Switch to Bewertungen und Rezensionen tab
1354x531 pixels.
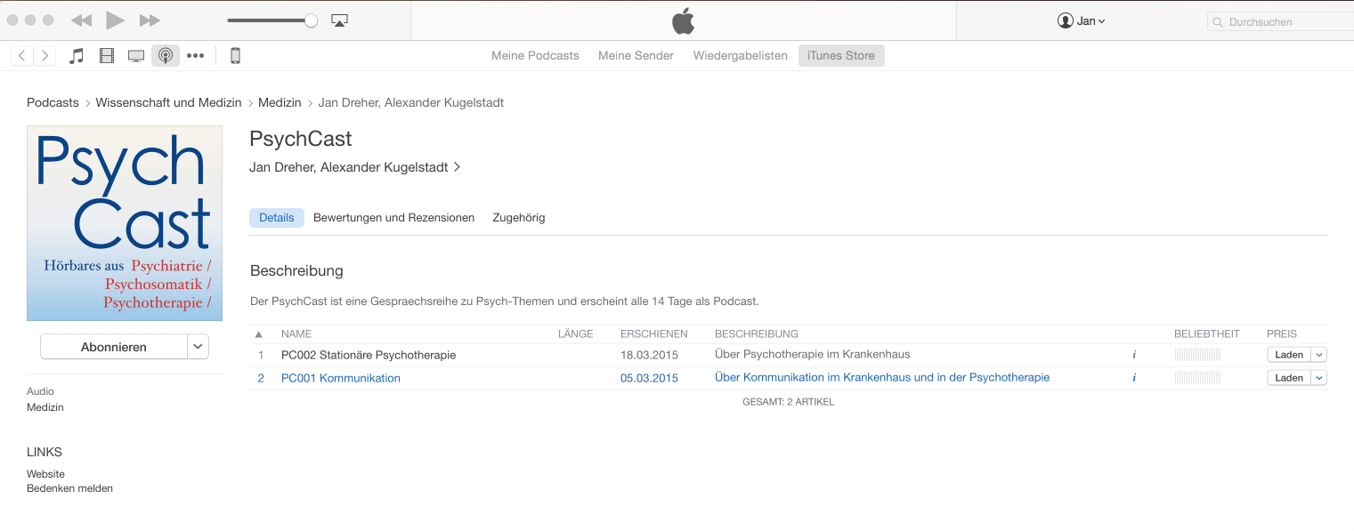(x=393, y=218)
